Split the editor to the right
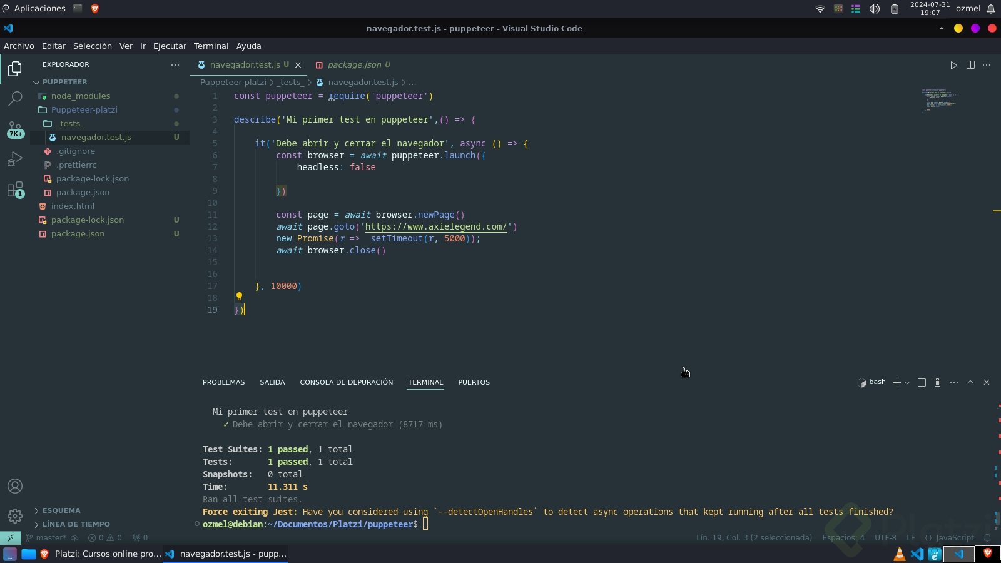 (x=970, y=65)
